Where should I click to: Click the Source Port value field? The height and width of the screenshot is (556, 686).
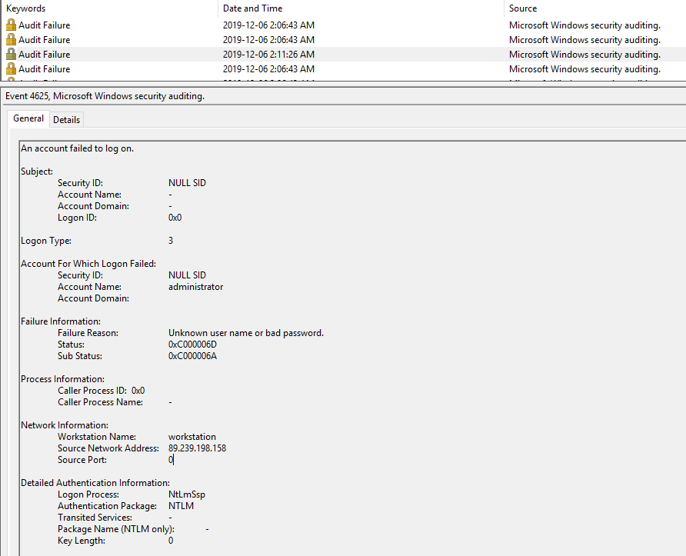coord(170,459)
